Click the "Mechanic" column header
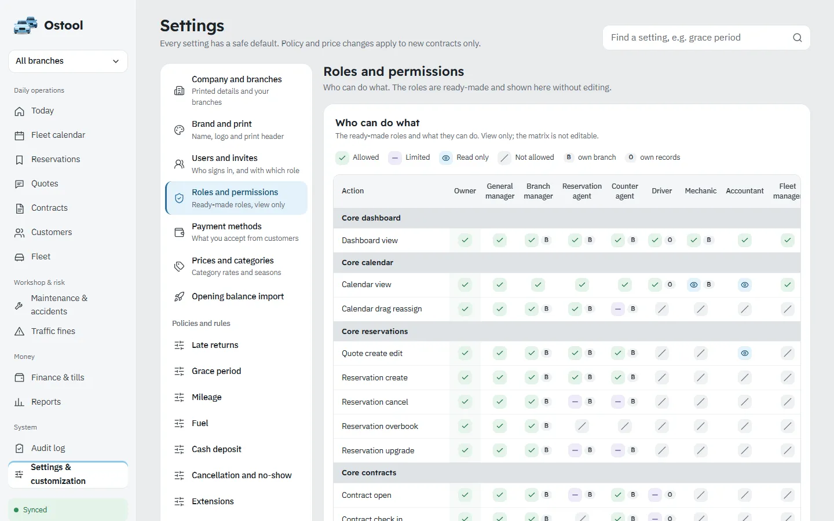The image size is (834, 521). 701,191
